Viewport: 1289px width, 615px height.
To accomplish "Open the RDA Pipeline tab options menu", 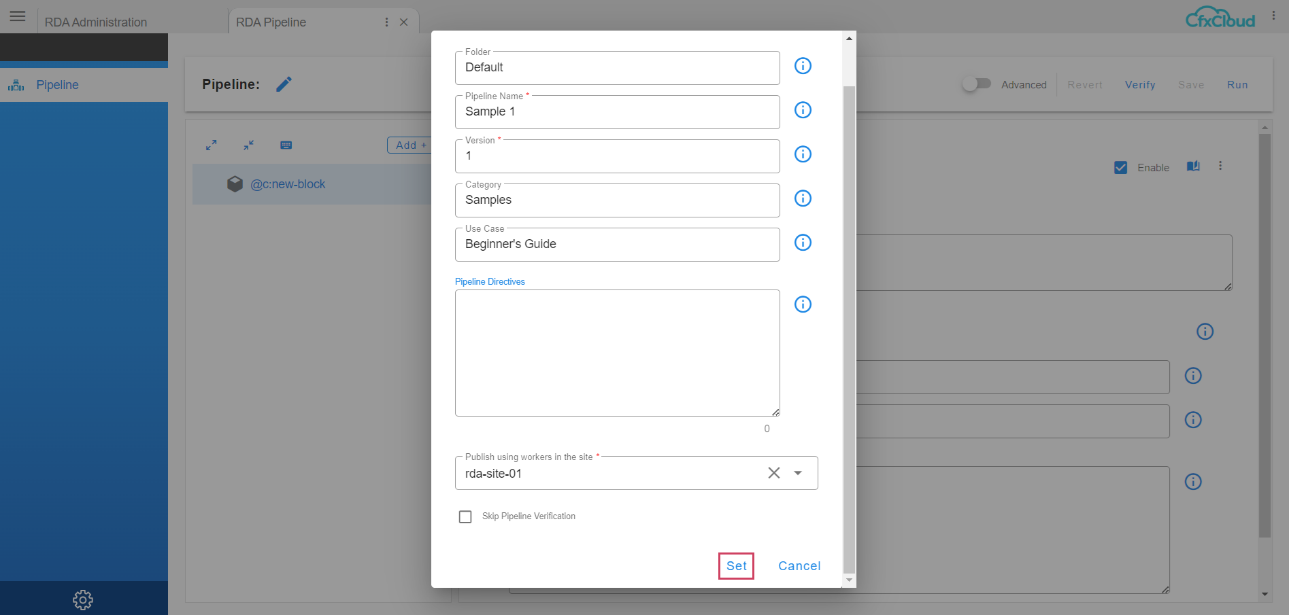I will point(386,22).
